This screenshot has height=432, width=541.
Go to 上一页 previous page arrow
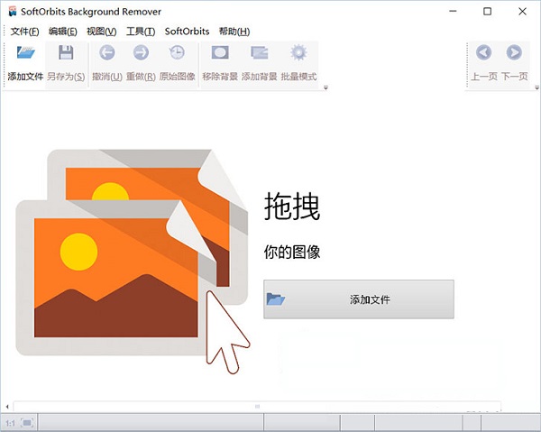pyautogui.click(x=483, y=52)
